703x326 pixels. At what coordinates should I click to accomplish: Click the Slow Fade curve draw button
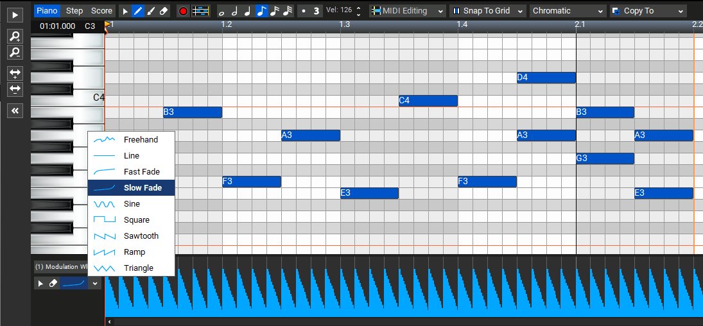click(74, 284)
